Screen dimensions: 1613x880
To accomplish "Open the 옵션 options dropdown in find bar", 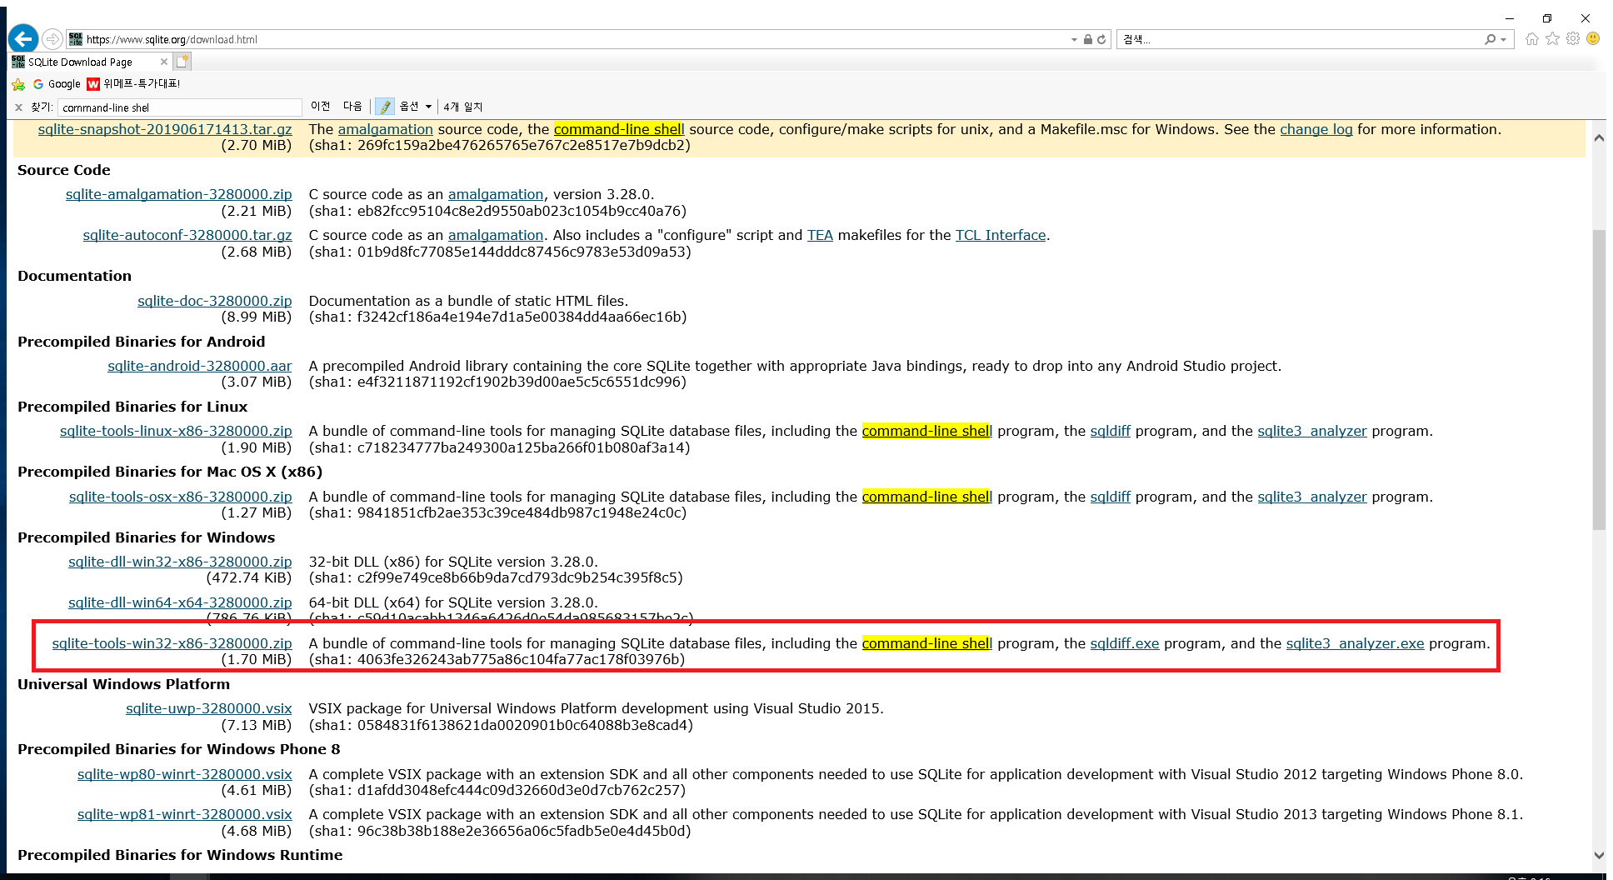I will coord(416,107).
